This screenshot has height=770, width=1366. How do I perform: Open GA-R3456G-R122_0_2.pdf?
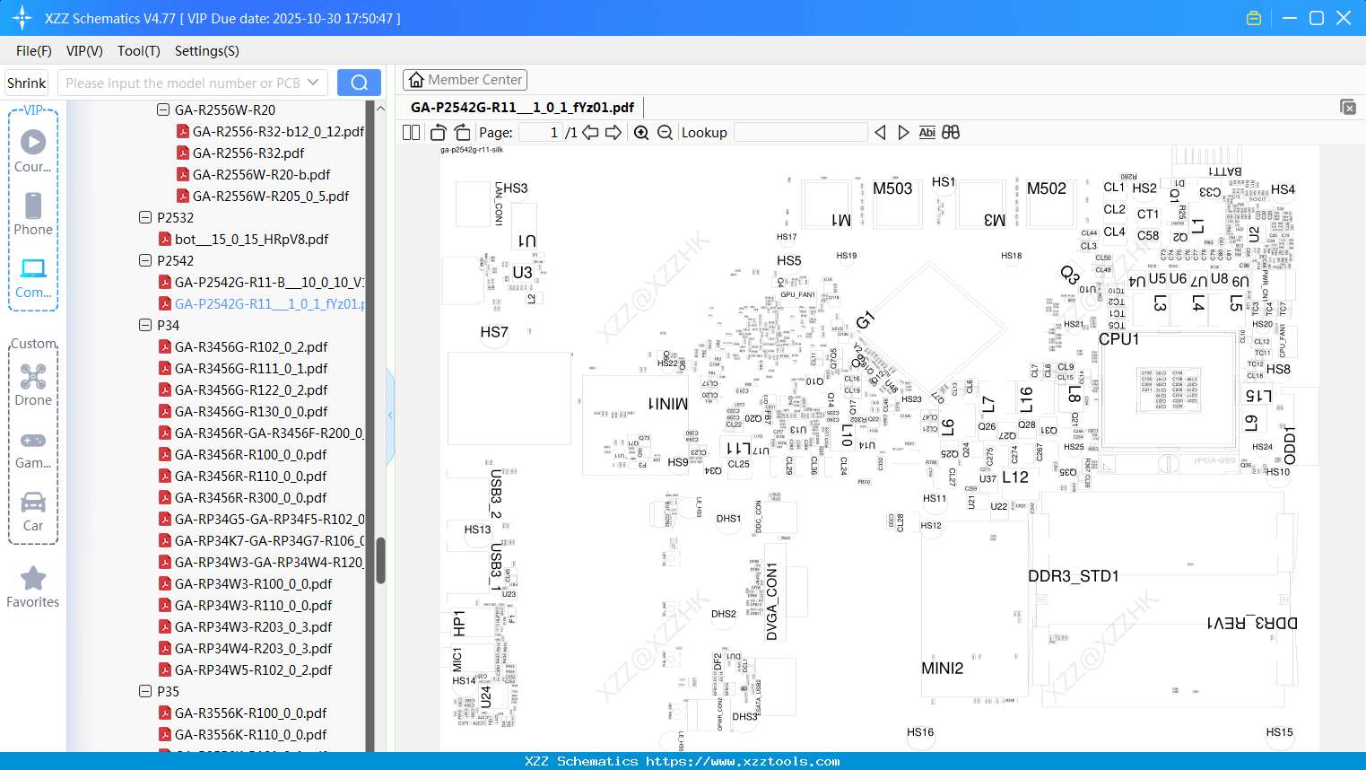251,390
